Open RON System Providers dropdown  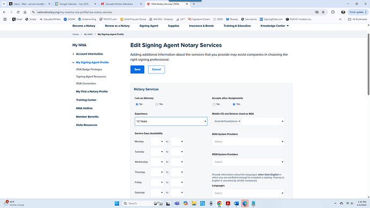click(248, 142)
